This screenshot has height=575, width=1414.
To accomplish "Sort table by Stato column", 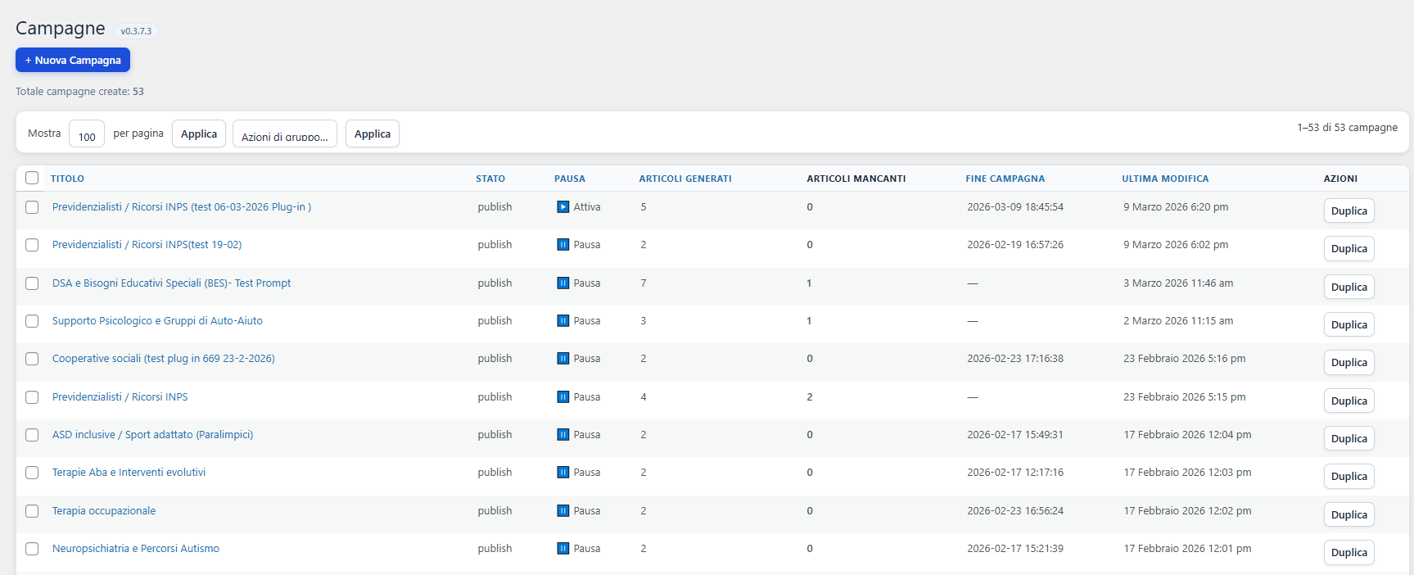I will 490,179.
